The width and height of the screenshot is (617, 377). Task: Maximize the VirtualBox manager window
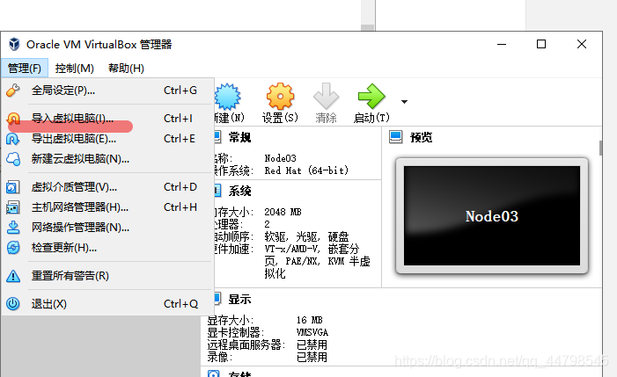point(541,44)
